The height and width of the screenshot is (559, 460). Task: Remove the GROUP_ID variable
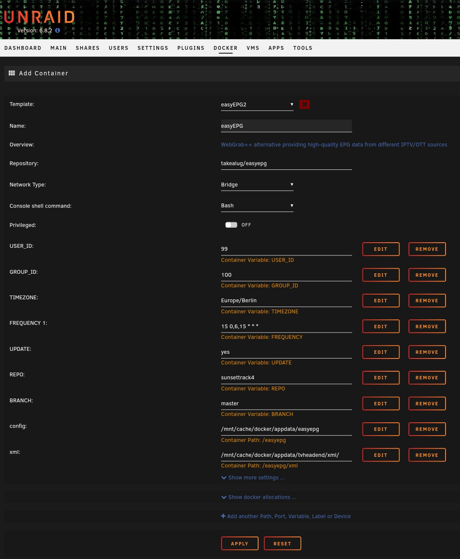coord(427,275)
